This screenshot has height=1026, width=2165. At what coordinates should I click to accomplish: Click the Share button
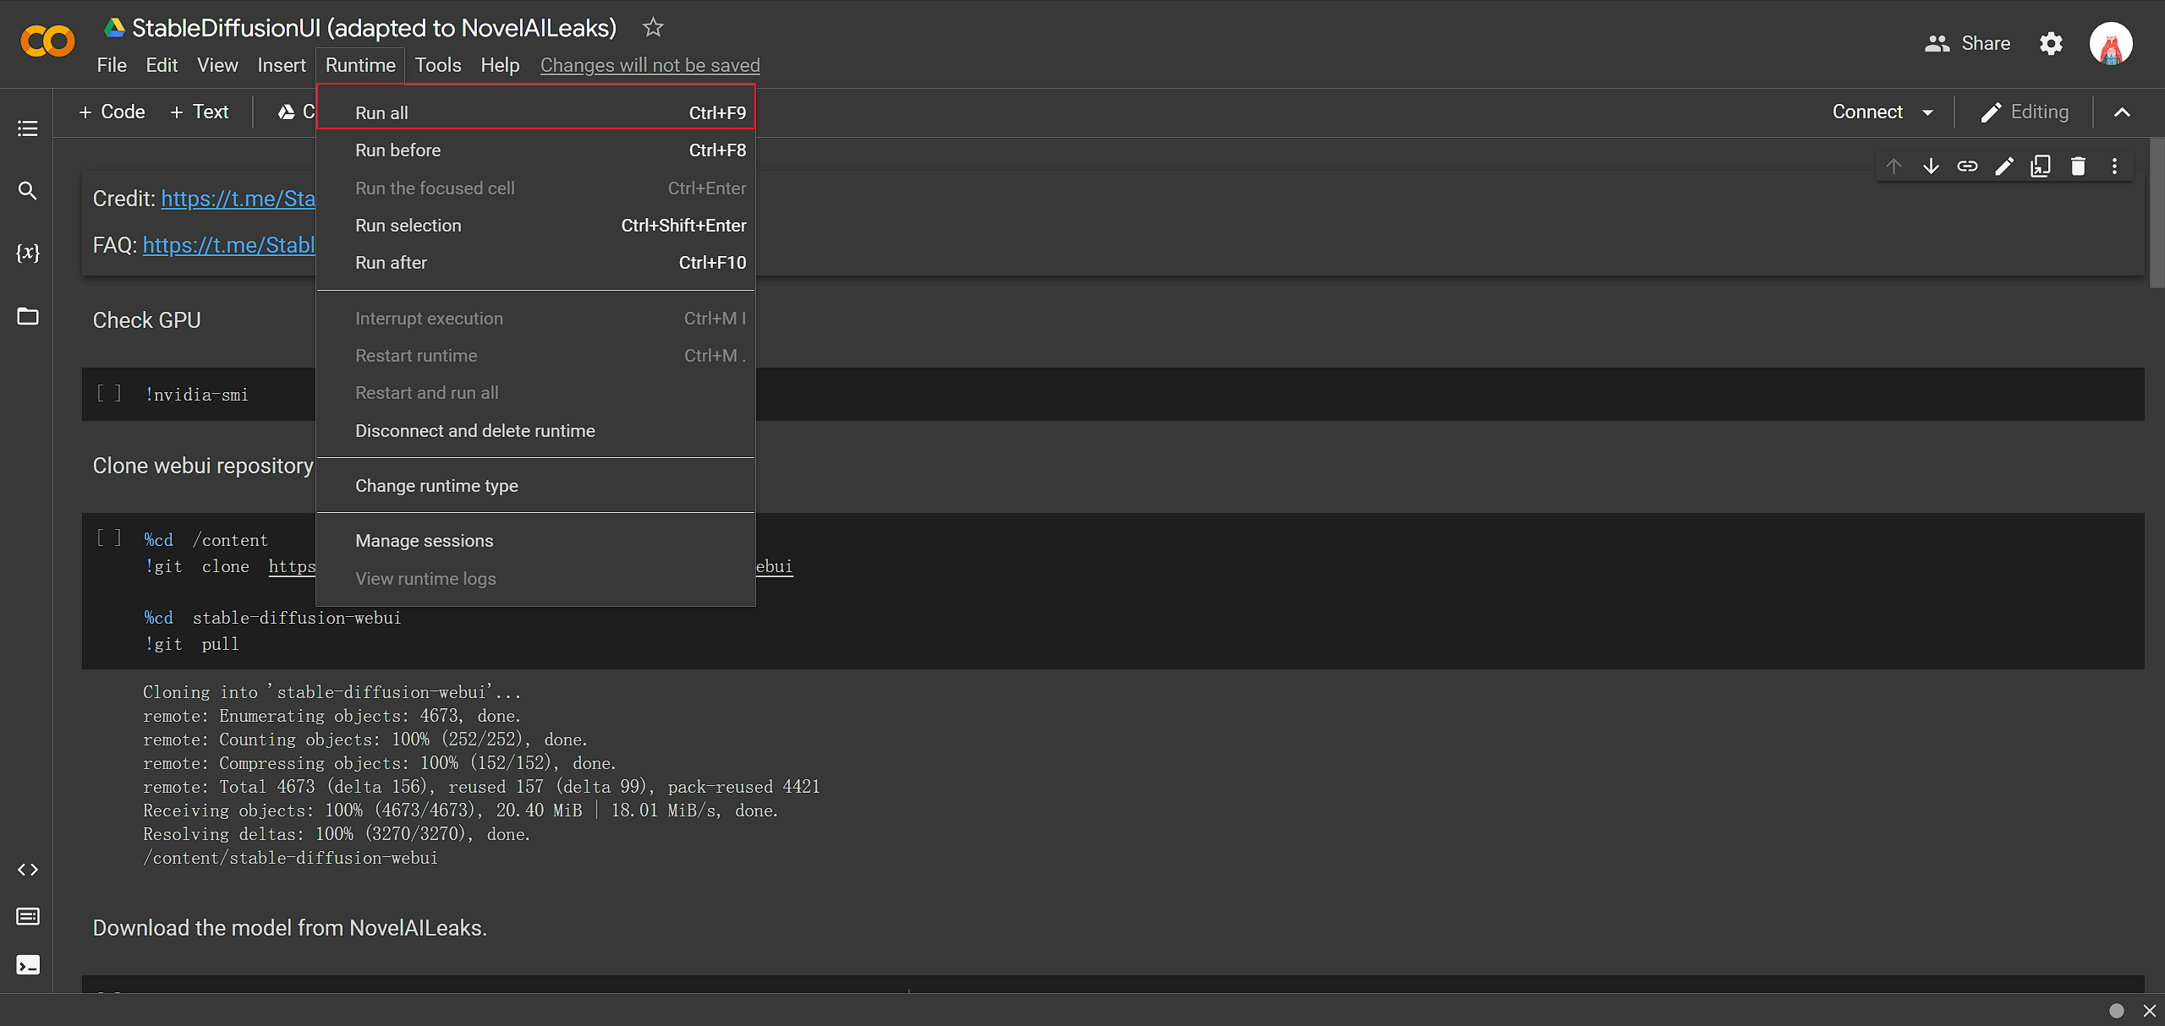pos(1968,43)
